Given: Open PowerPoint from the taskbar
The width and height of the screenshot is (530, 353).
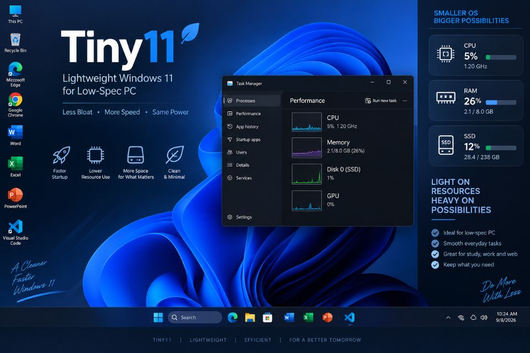Looking at the screenshot, I should tap(327, 318).
